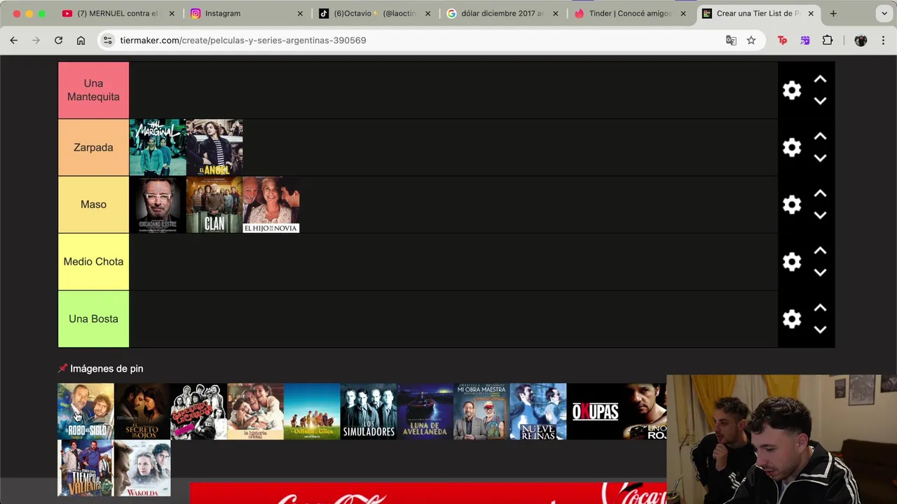Select La Odisea de los Giles poster
897x504 pixels.
coord(312,412)
